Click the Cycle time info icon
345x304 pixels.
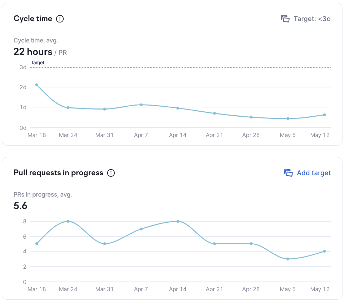point(60,19)
